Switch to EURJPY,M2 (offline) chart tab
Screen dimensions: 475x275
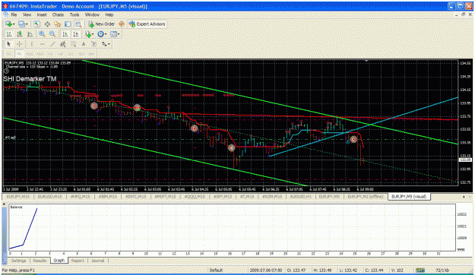point(366,197)
